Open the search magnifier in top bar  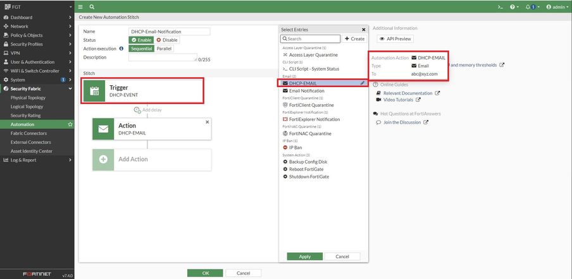[x=92, y=7]
